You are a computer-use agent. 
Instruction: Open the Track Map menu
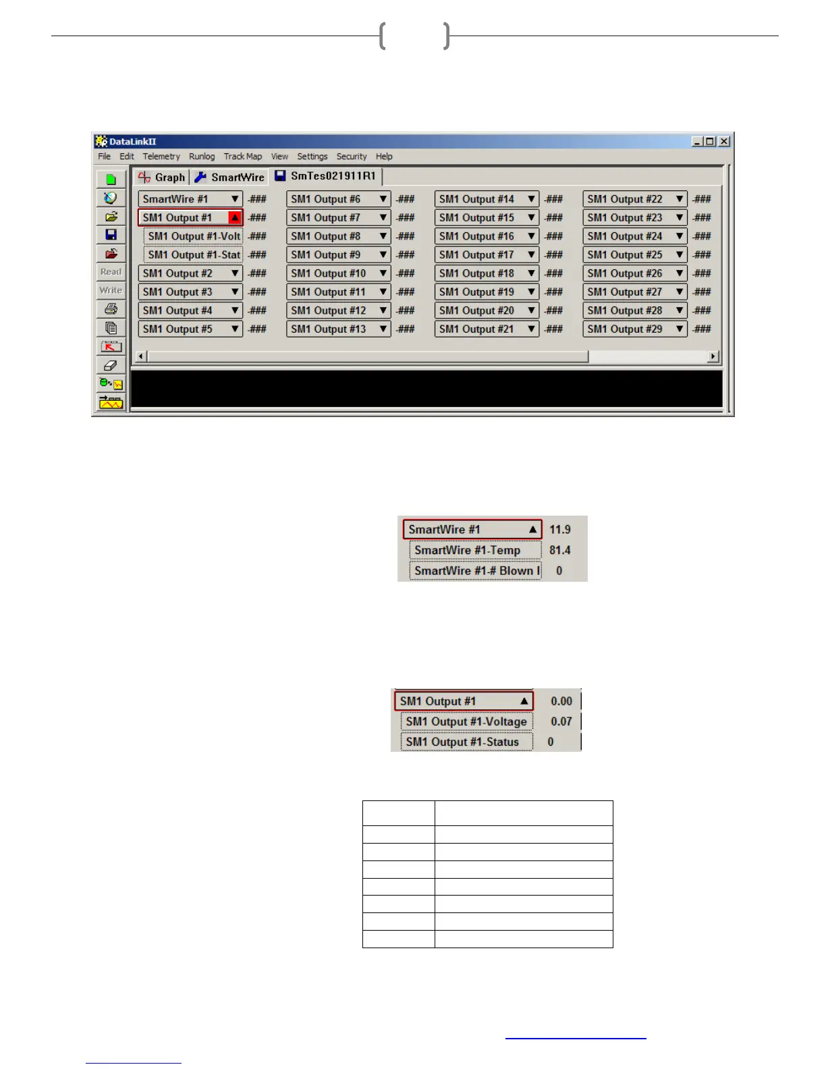click(x=243, y=157)
